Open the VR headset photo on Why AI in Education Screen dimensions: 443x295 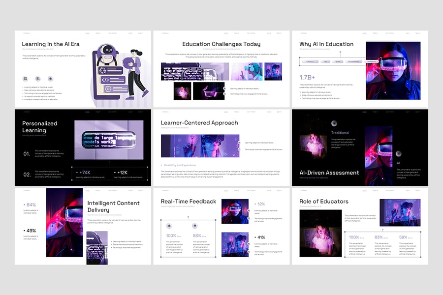pos(393,70)
